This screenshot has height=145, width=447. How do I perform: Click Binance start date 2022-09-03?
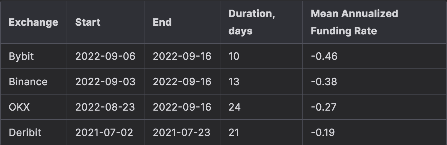point(105,82)
